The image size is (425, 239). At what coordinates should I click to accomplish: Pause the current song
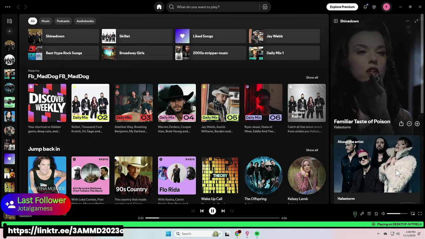click(x=212, y=211)
